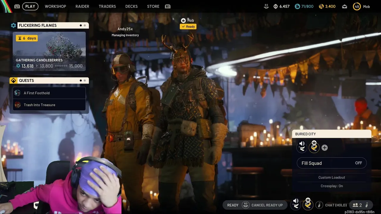Click the R3 icon beside Cancel Ready Up
Image resolution: width=381 pixels, height=214 pixels.
pos(246,205)
